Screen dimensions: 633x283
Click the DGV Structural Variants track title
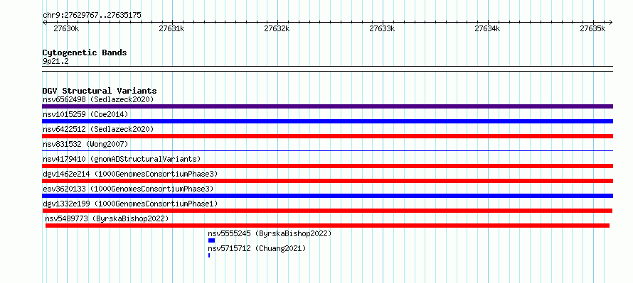100,91
